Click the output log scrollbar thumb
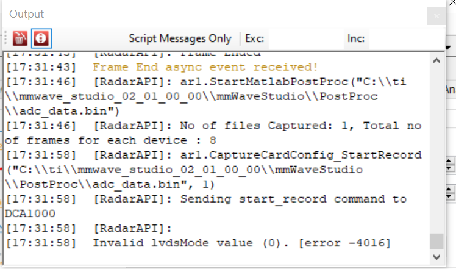 pyautogui.click(x=436, y=241)
